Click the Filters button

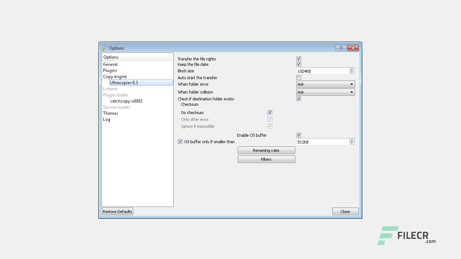pos(266,159)
